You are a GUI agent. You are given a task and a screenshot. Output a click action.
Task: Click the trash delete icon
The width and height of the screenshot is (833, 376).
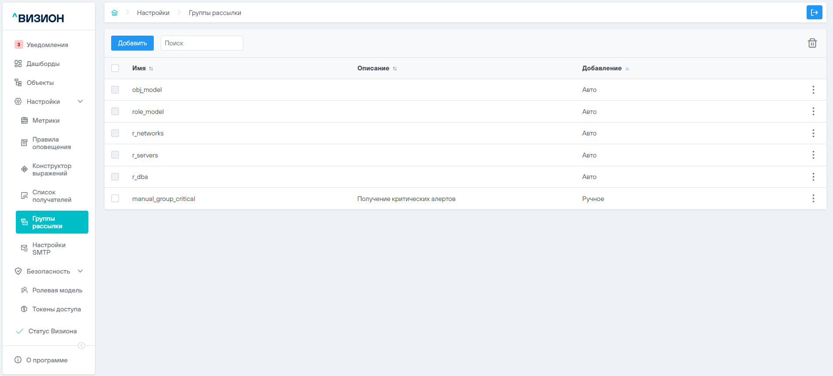(812, 43)
